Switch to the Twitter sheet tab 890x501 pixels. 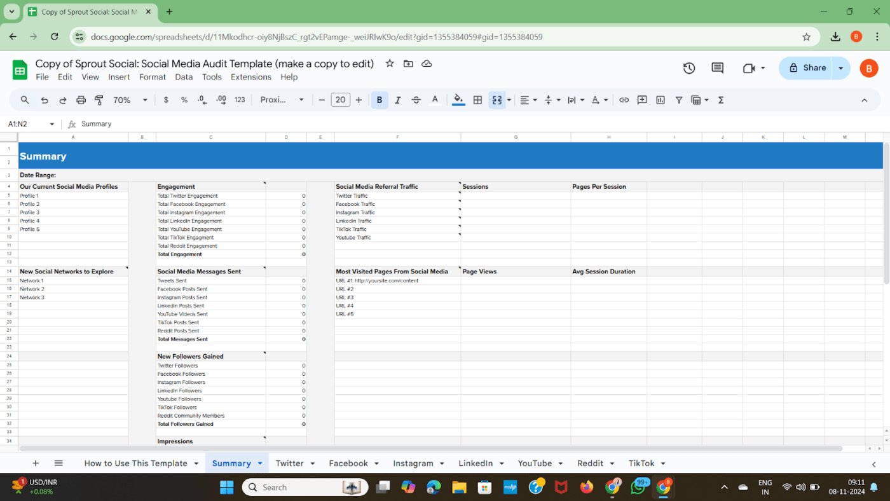click(x=290, y=463)
